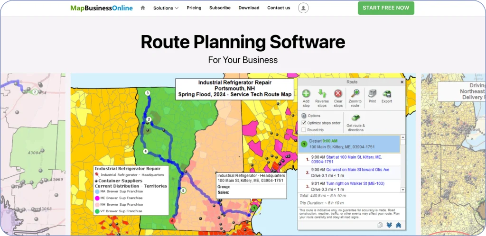The height and width of the screenshot is (236, 486).
Task: Open the user account icon
Action: [303, 8]
